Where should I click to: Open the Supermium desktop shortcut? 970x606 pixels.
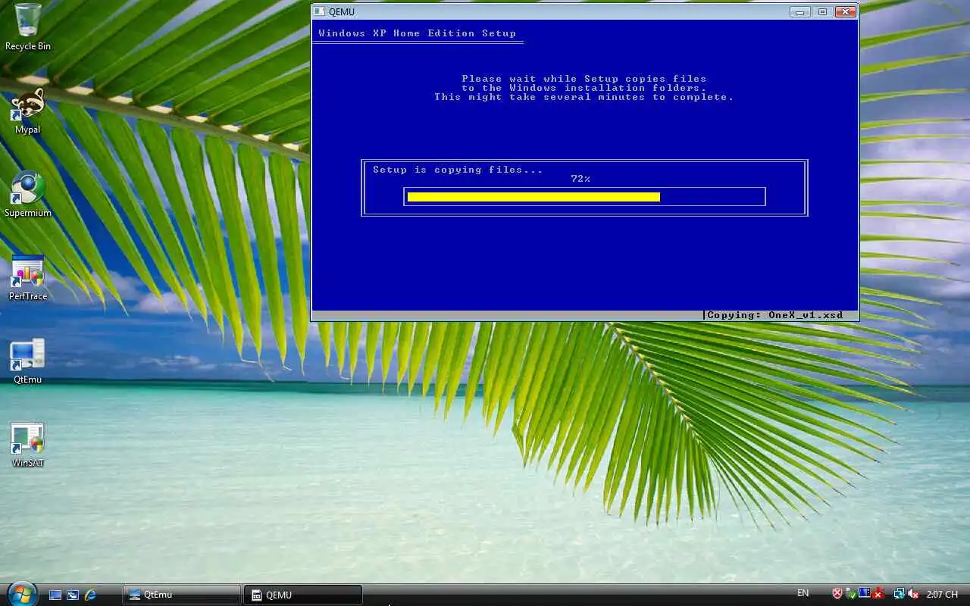coord(27,194)
